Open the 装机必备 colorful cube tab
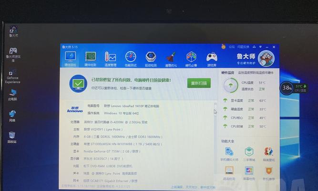 click(x=191, y=59)
